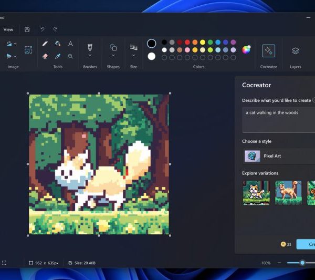Click the credits coin icon
Image resolution: width=315 pixels, height=280 pixels.
(x=283, y=244)
